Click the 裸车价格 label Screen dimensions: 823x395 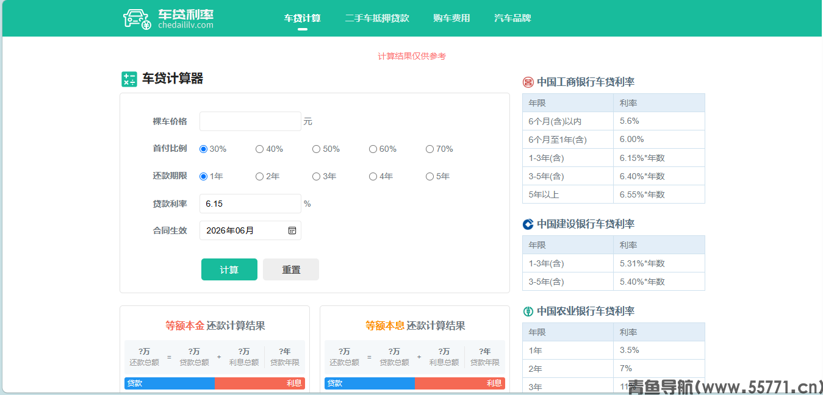click(170, 121)
